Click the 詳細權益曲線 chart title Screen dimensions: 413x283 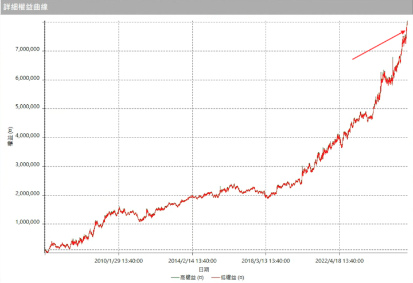pos(26,7)
